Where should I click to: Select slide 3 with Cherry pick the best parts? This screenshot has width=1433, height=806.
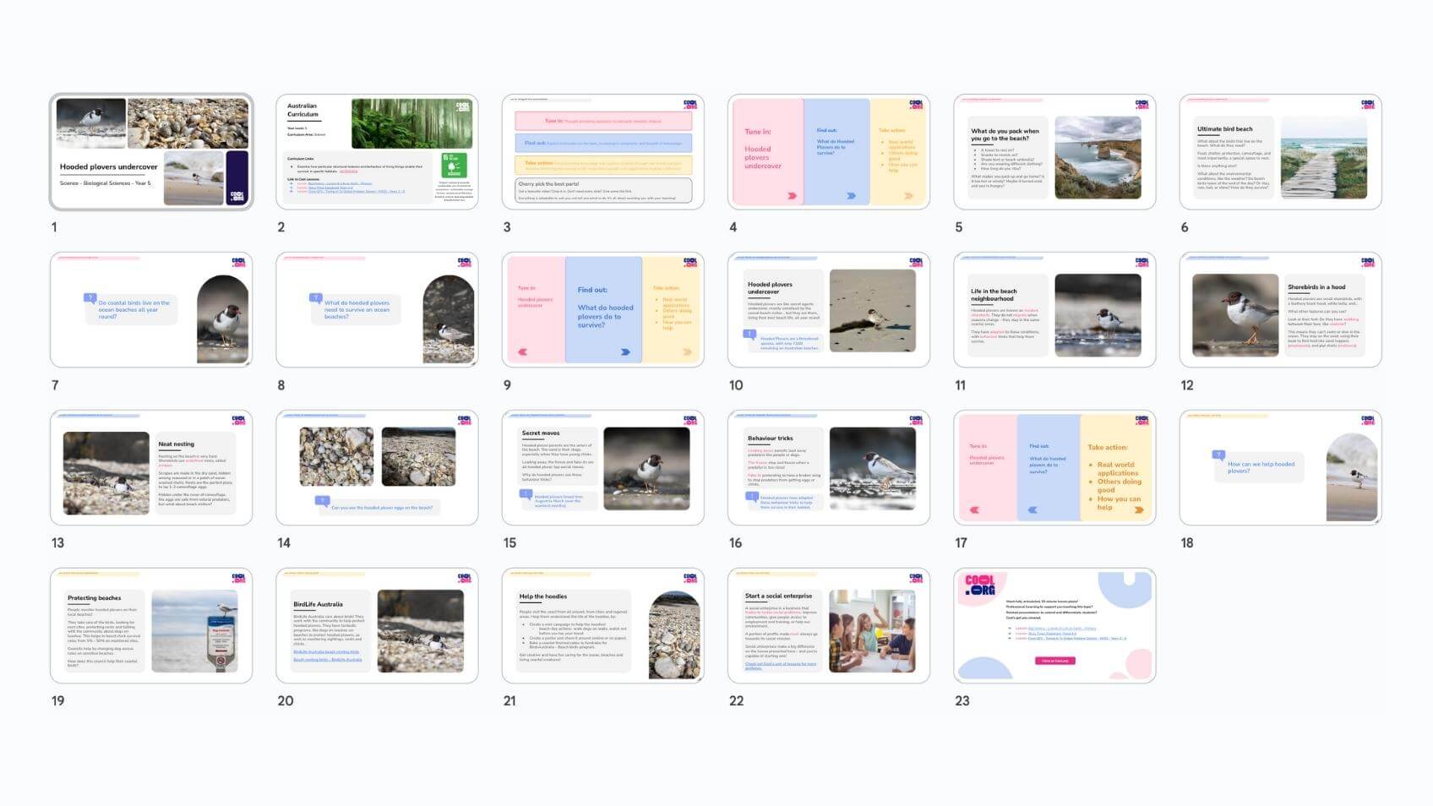[x=602, y=152]
